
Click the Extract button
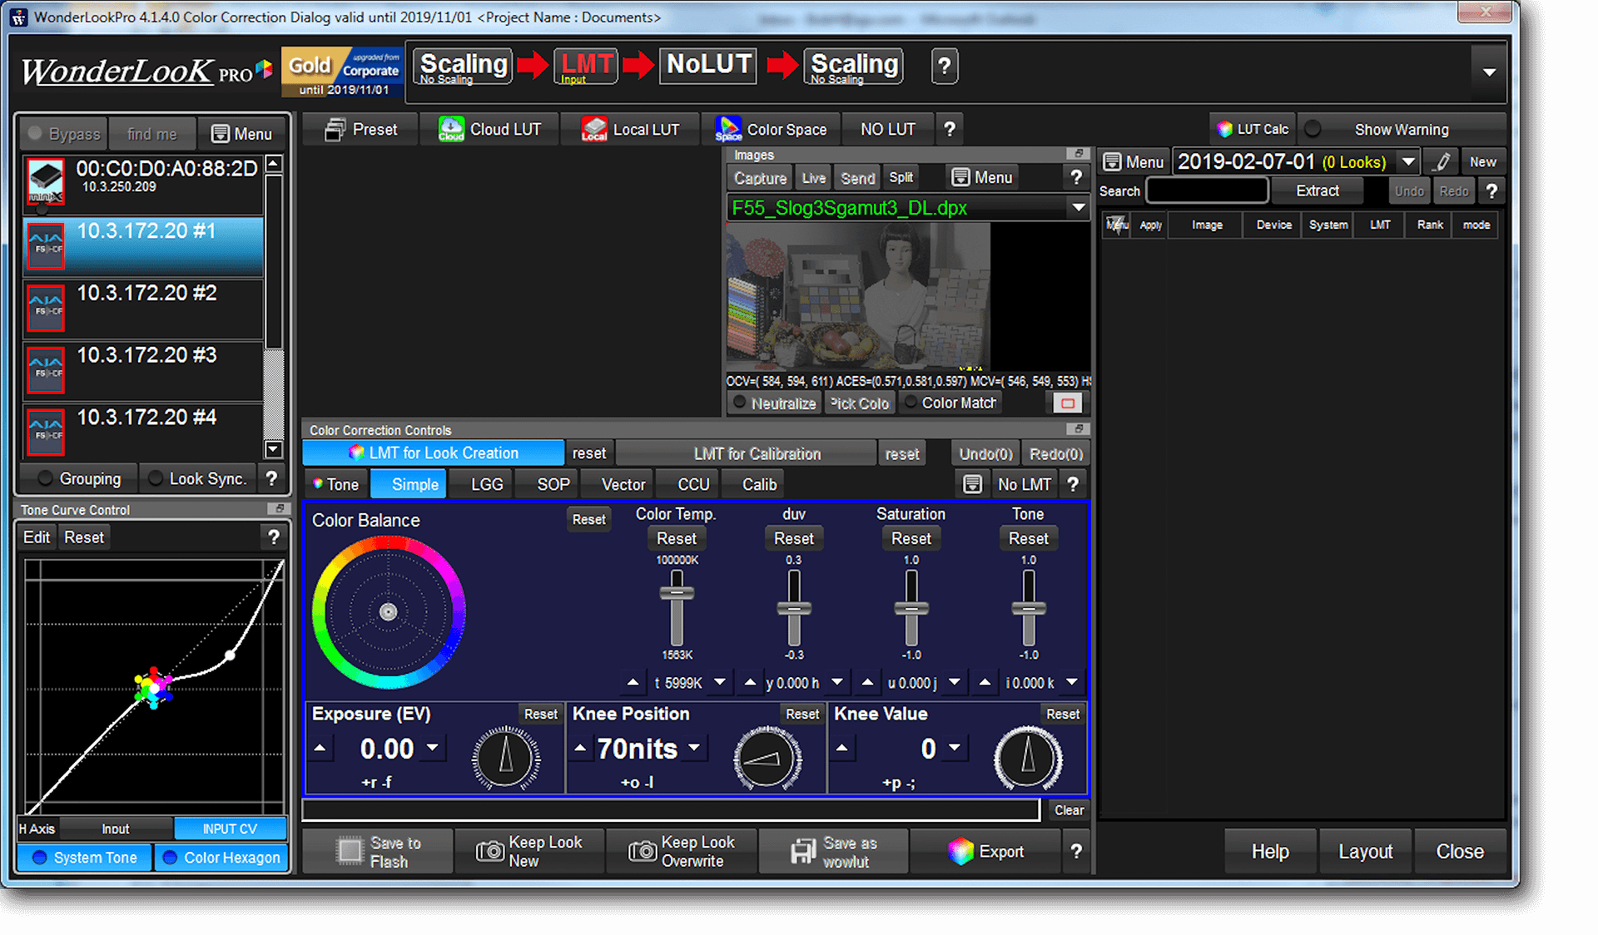coord(1318,191)
